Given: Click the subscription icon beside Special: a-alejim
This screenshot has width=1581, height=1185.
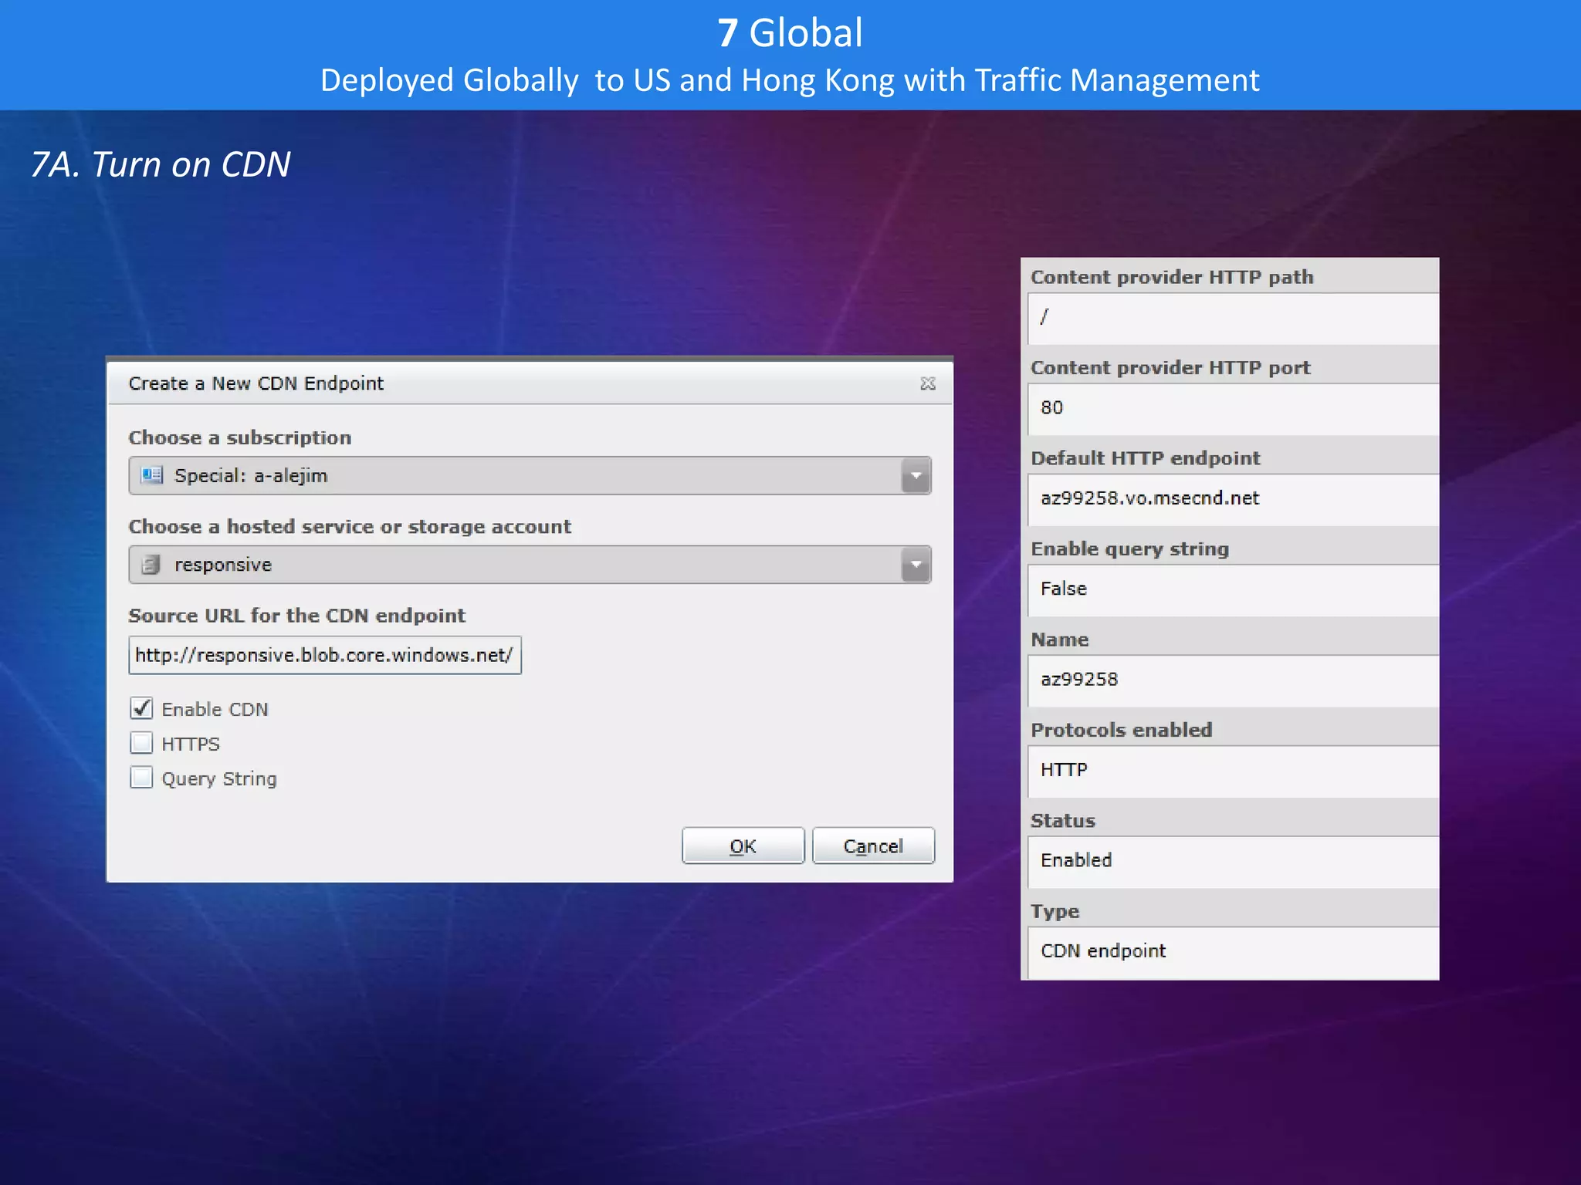Looking at the screenshot, I should click(152, 475).
